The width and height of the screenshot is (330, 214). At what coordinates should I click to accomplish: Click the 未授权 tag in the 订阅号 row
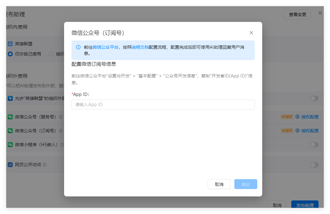287,130
